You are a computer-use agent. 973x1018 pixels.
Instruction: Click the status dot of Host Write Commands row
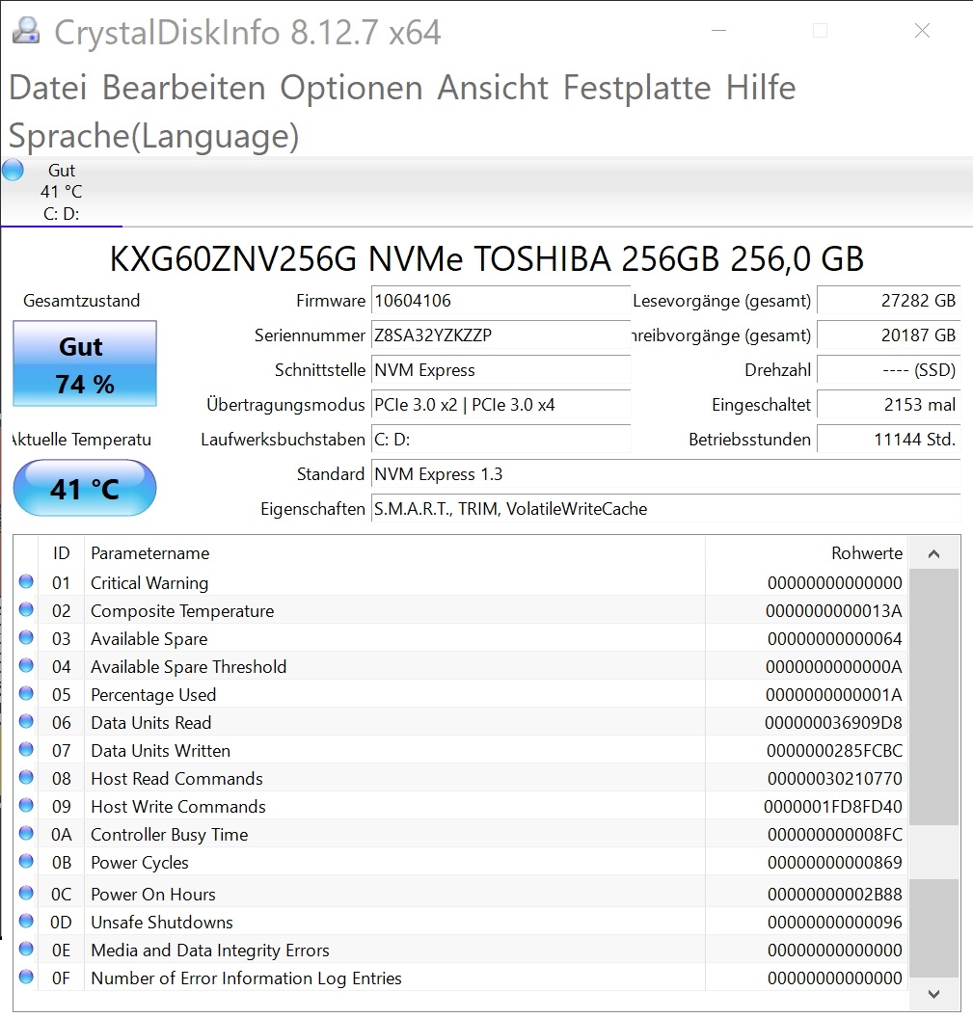(26, 805)
